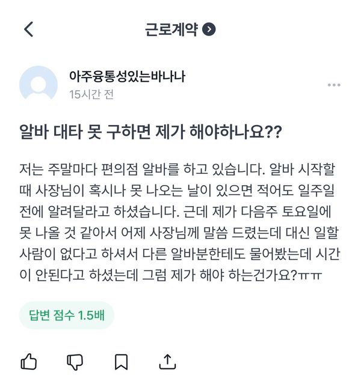Tap the dark circular chevron beside 근로계약
This screenshot has height=387, width=361.
(209, 29)
